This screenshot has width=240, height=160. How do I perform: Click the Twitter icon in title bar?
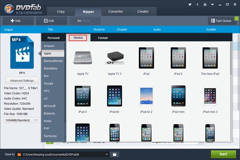pos(190,4)
